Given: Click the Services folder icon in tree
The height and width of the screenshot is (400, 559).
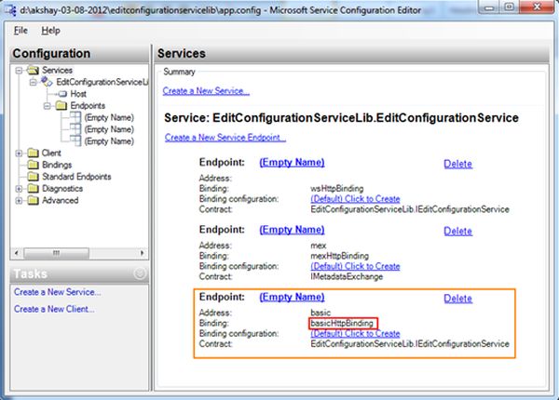Looking at the screenshot, I should click(33, 70).
